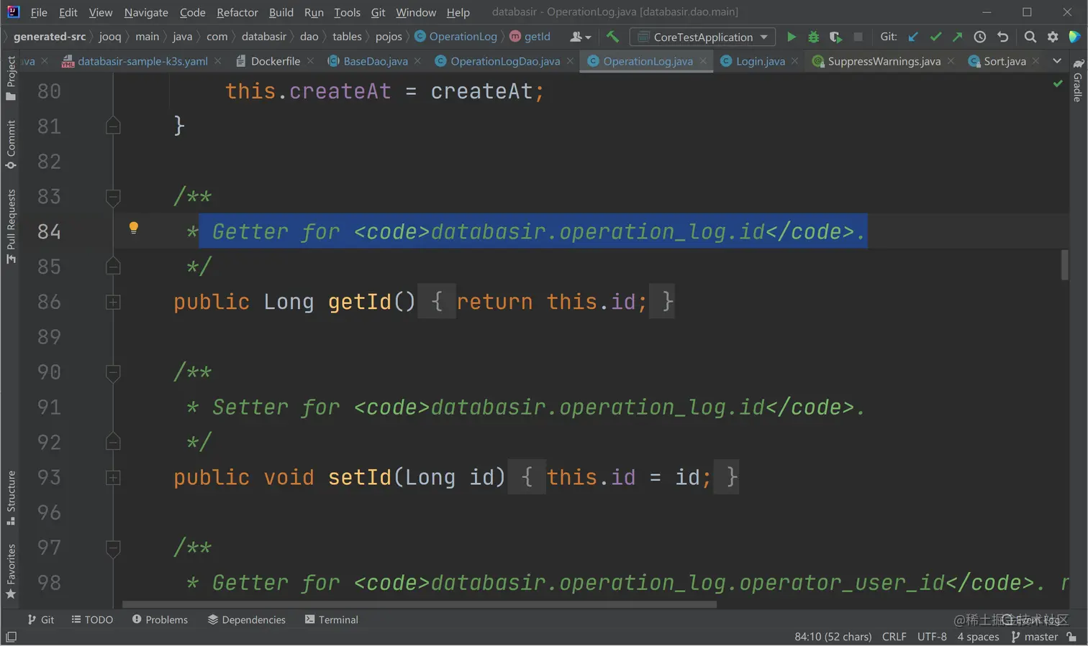Rollback changes with the undo arrow icon
1088x646 pixels.
coord(1002,37)
